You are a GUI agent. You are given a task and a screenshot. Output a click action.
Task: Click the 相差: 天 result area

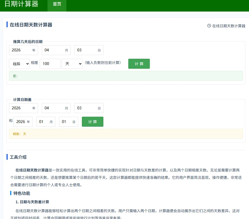click(x=125, y=133)
